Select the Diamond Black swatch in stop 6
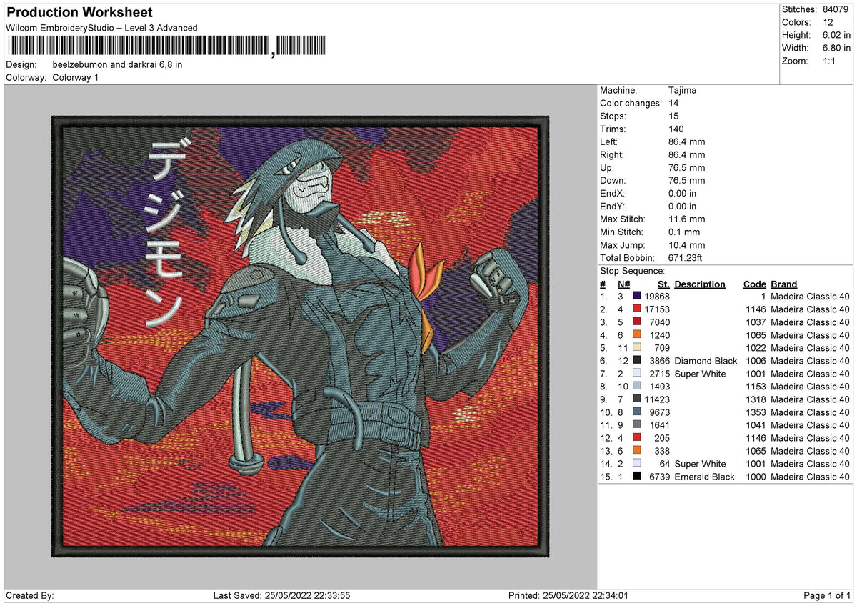 (x=636, y=361)
